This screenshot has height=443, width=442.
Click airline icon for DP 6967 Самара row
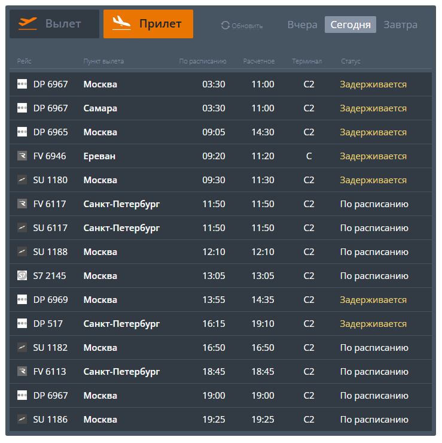22,108
